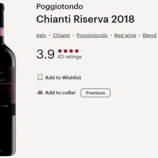The width and height of the screenshot is (158, 158).
Task: View the 43 ratings count
Action: click(x=70, y=57)
